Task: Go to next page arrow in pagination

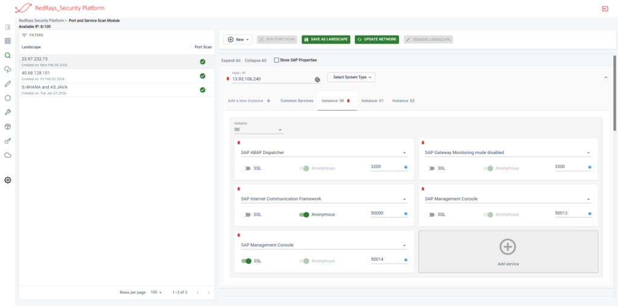Action: tap(208, 293)
